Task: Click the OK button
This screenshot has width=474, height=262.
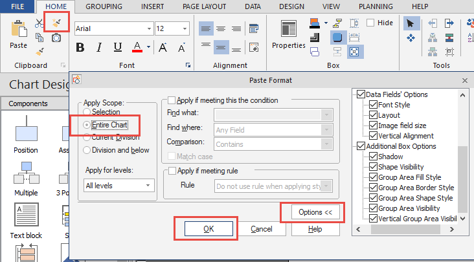Action: (209, 229)
